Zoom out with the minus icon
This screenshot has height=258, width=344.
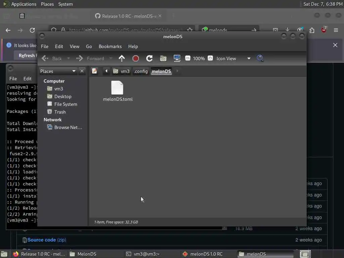[187, 58]
